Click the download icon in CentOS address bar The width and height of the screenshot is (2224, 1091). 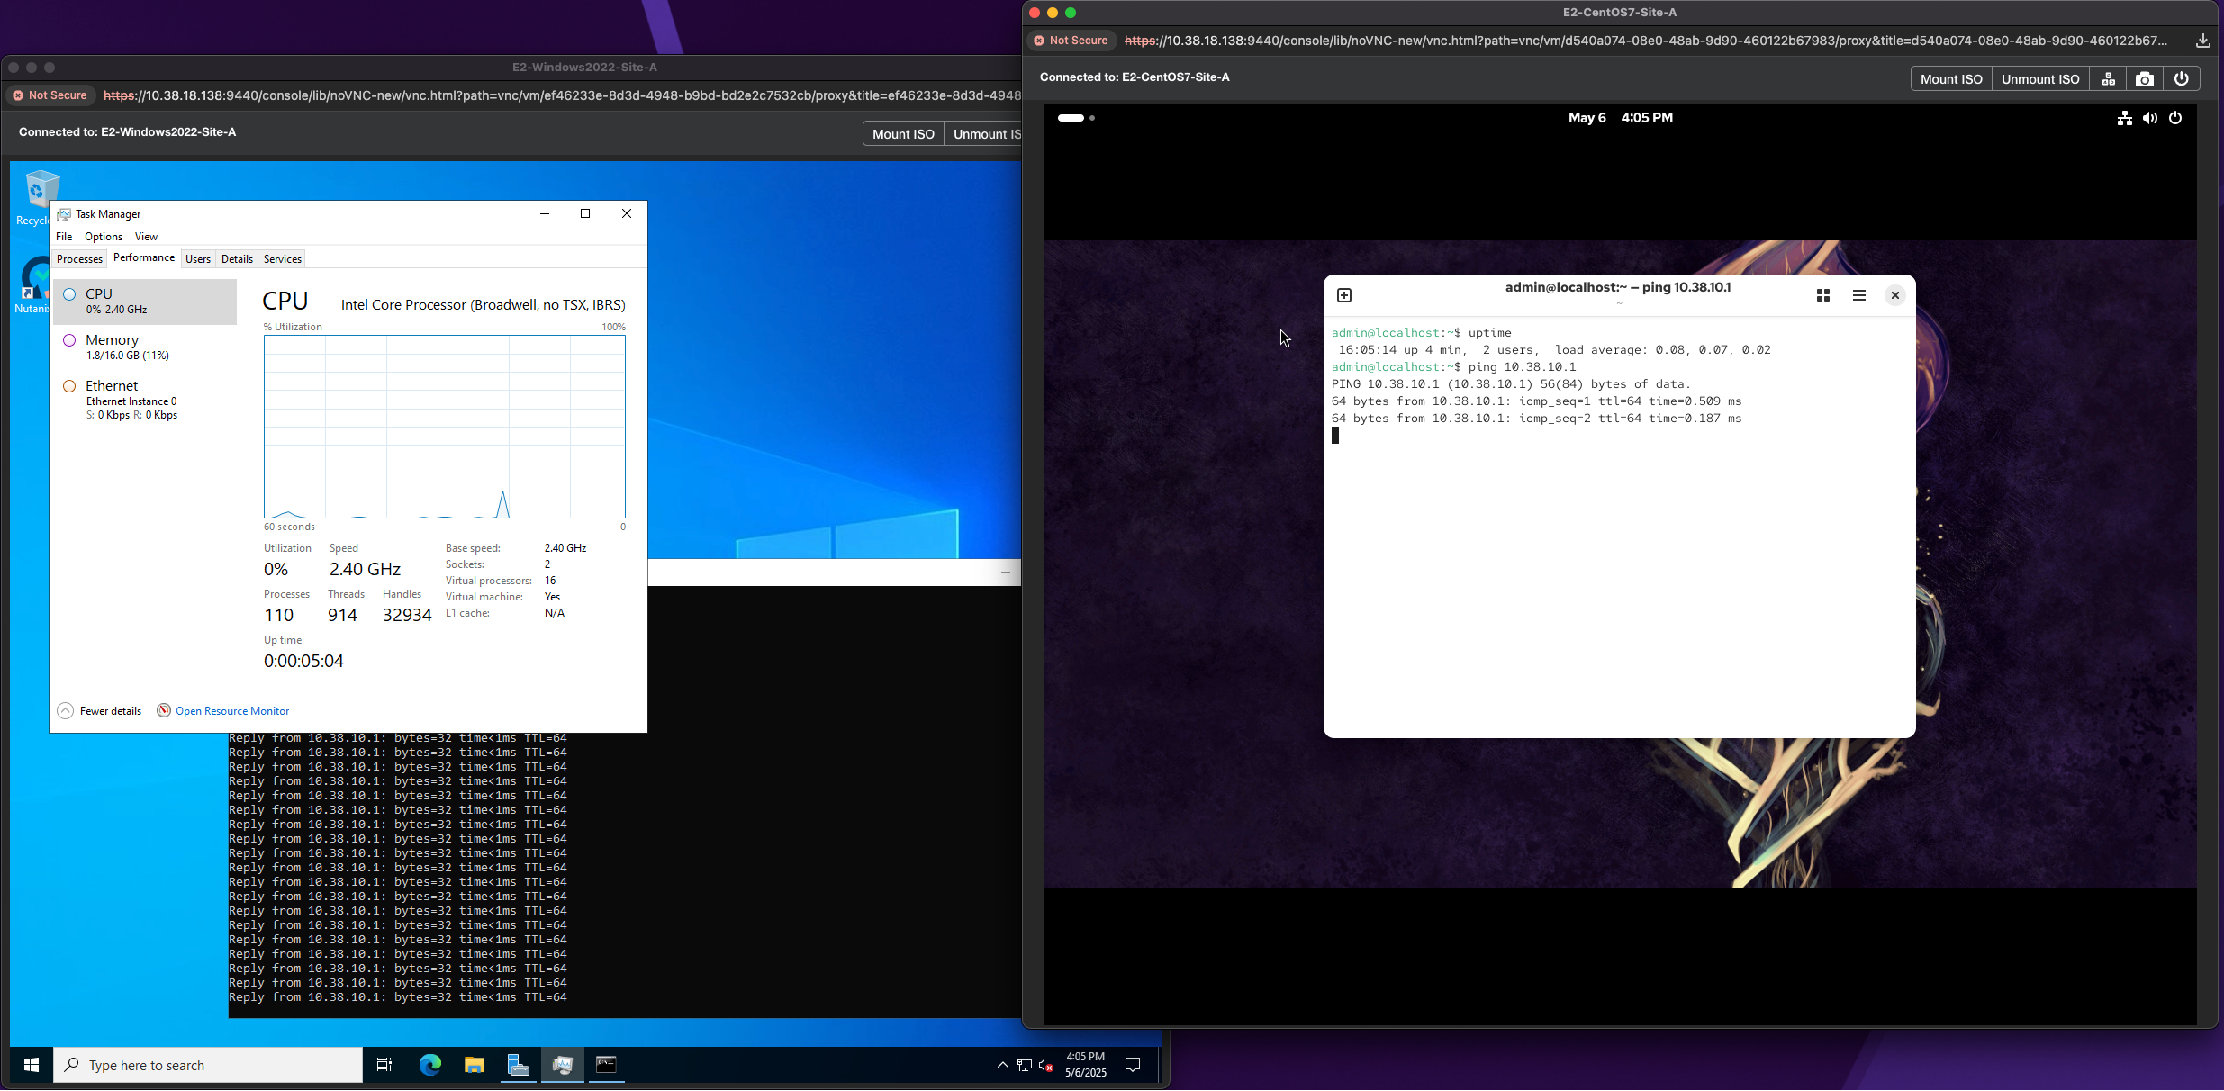click(x=2202, y=41)
